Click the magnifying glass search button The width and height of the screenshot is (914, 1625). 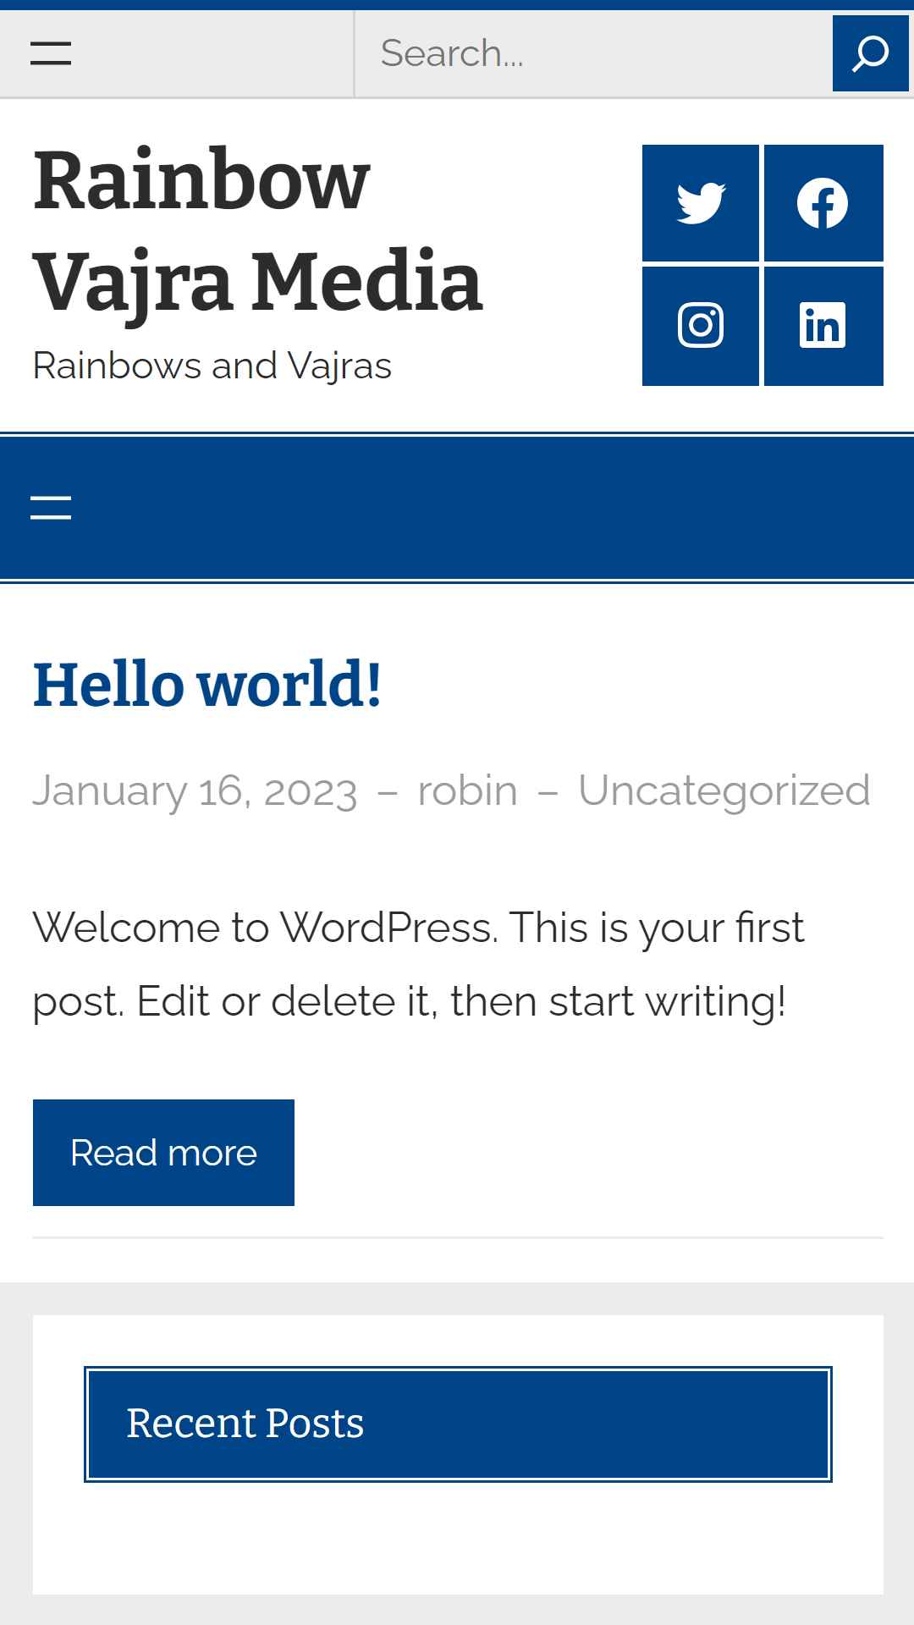(x=870, y=53)
